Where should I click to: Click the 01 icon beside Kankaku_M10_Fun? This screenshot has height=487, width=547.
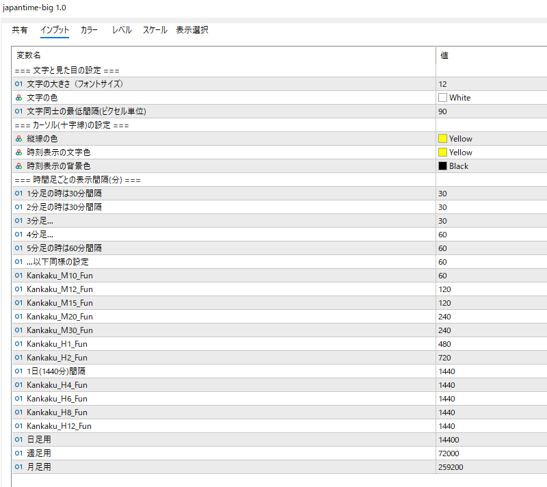(x=18, y=276)
